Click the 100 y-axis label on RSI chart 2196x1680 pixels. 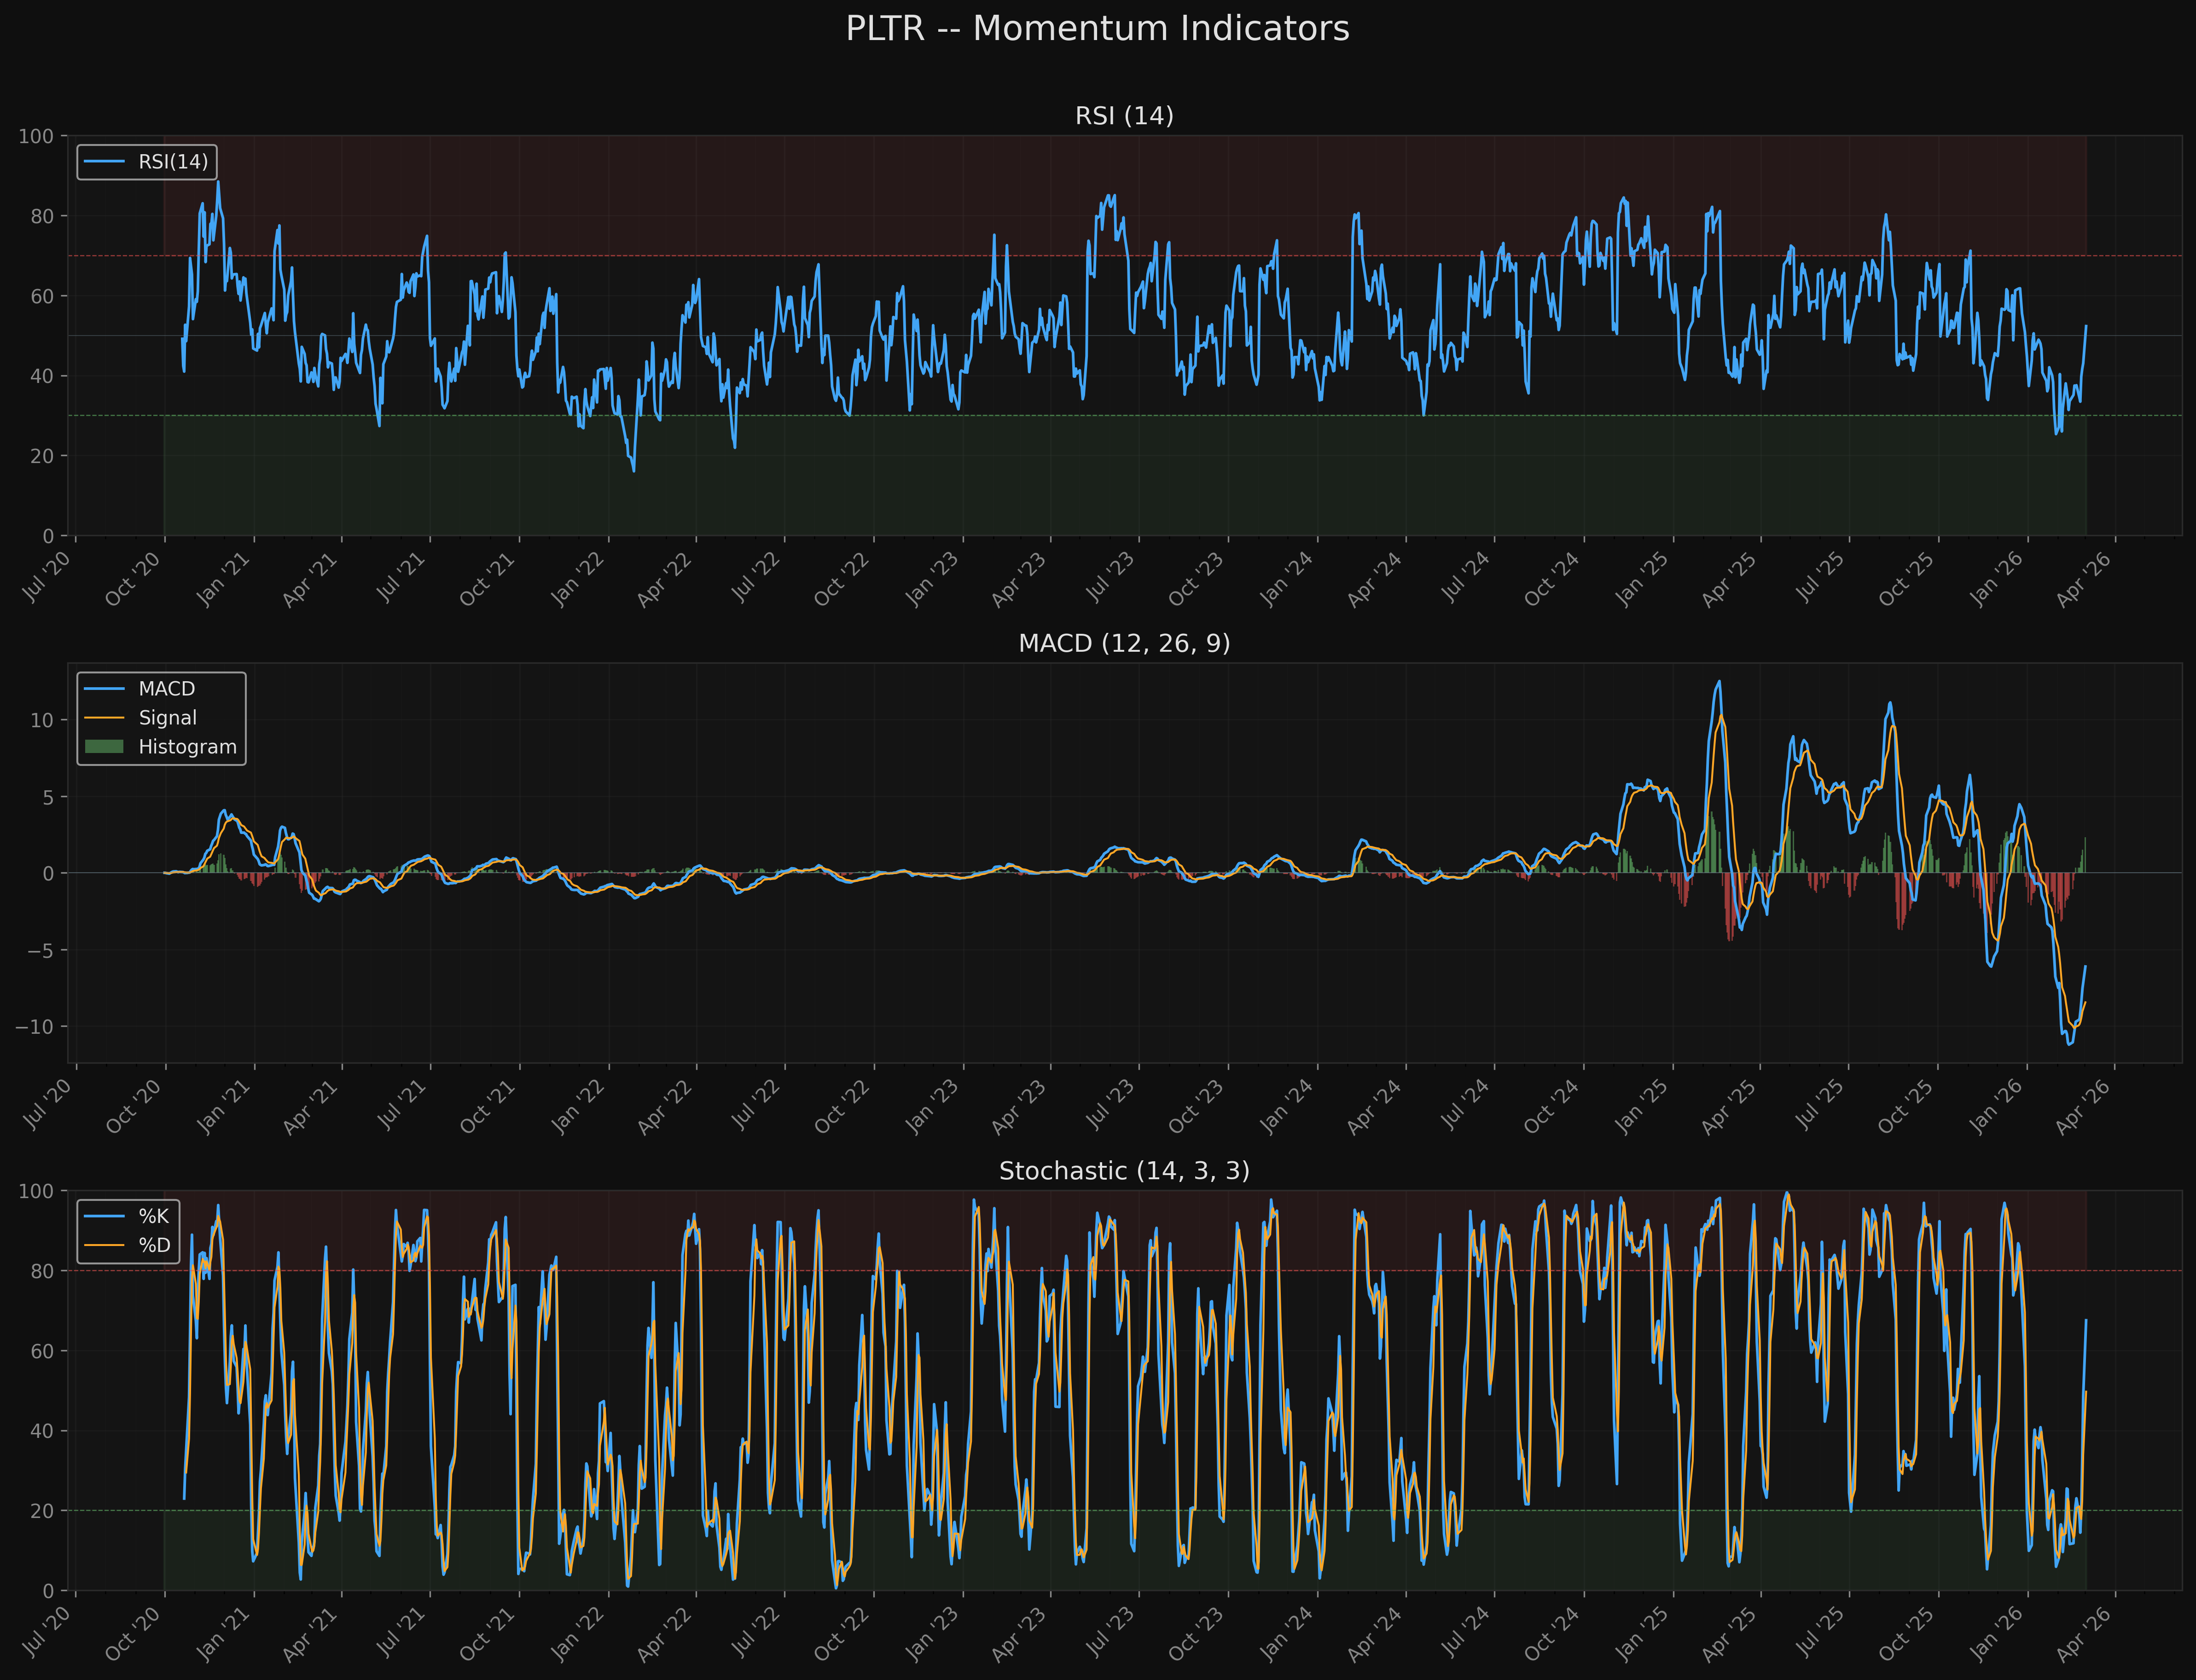tap(36, 136)
